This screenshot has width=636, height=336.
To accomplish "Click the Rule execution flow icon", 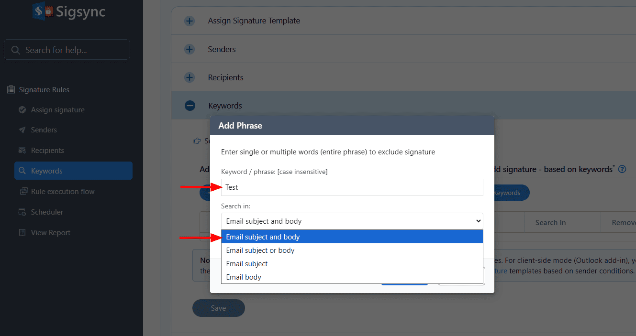I will [x=22, y=192].
